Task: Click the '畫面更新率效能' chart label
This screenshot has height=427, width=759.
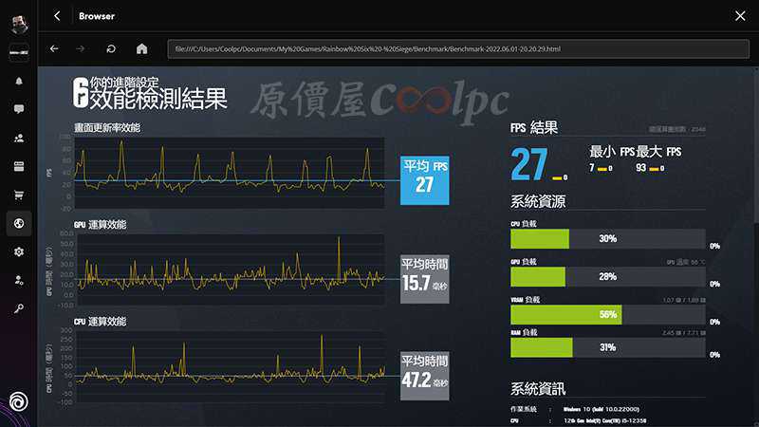Action: pos(107,128)
